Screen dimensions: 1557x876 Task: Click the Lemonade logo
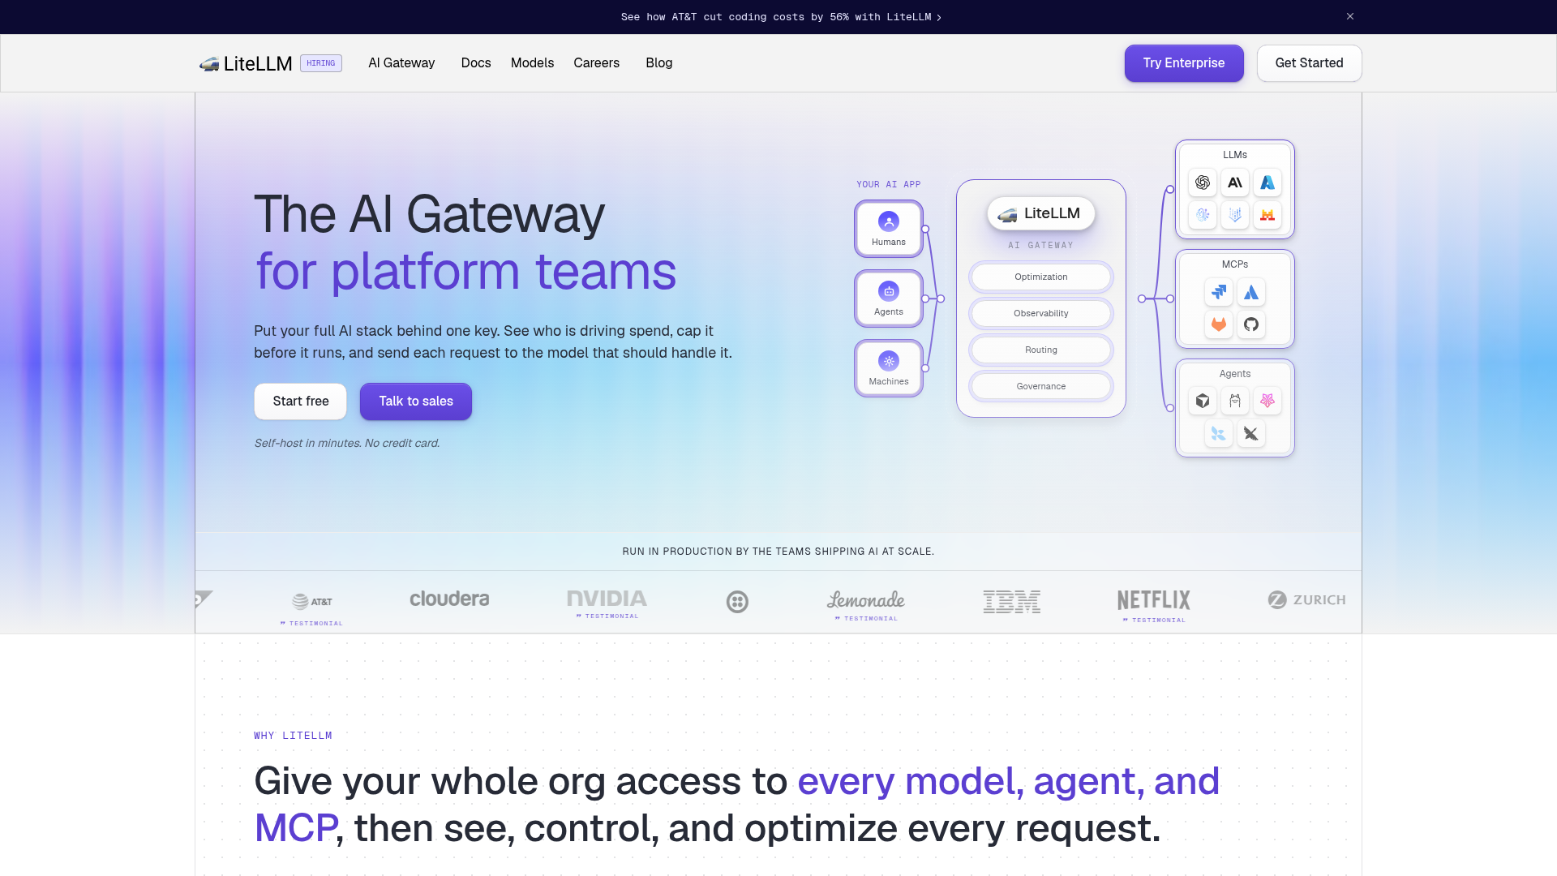pyautogui.click(x=866, y=600)
